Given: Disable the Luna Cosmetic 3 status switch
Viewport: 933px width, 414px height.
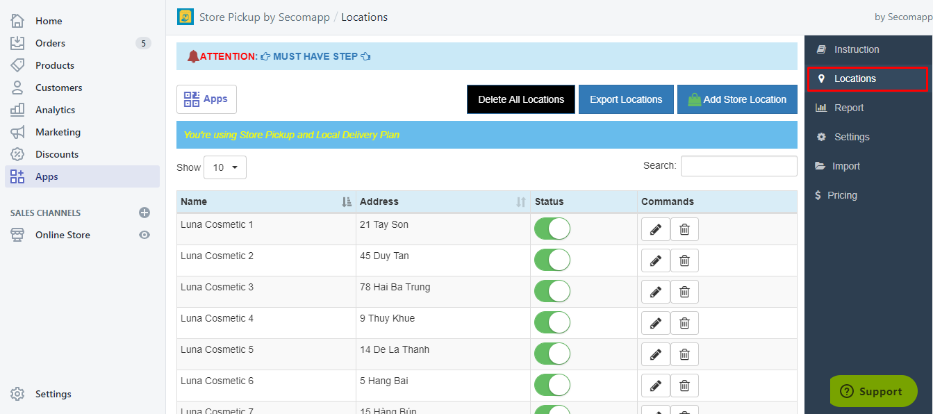Looking at the screenshot, I should point(552,291).
